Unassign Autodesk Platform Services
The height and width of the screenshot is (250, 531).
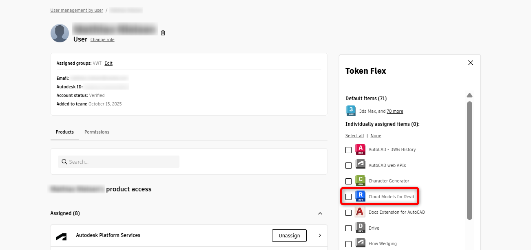coord(289,235)
